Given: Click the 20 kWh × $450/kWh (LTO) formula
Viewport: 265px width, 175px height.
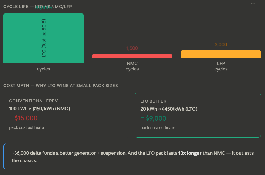Looking at the screenshot, I should (x=169, y=109).
